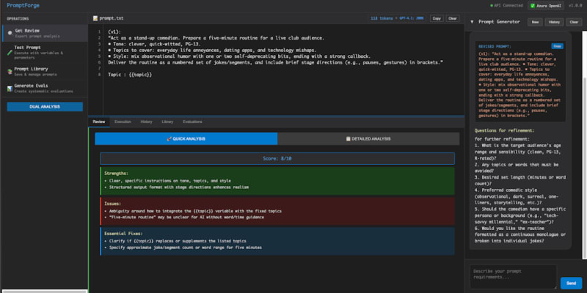This screenshot has width=587, height=293.
Task: Start a New prompt generator session
Action: [536, 22]
